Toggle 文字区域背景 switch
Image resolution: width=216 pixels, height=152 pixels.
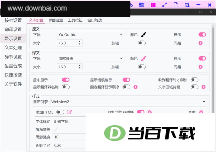point(194,87)
